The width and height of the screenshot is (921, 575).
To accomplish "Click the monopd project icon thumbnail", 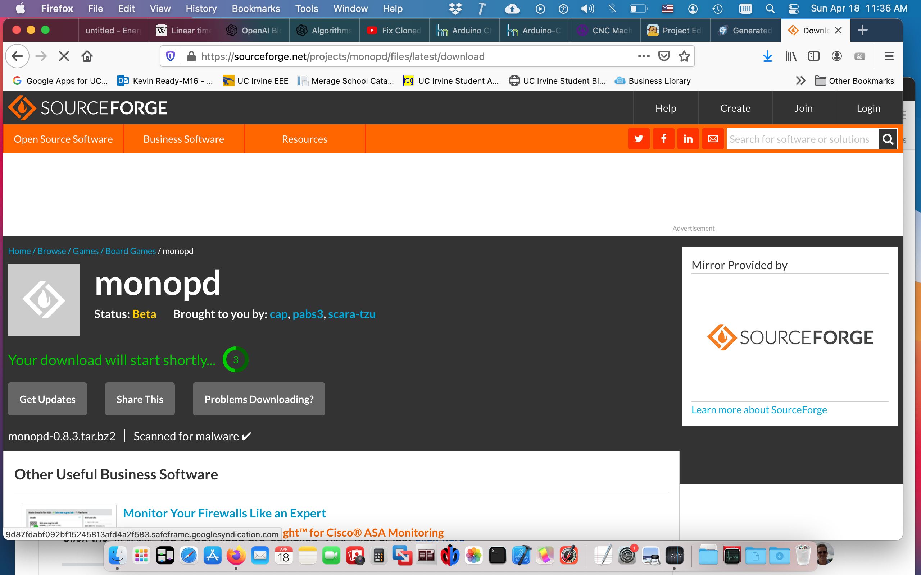I will point(44,300).
